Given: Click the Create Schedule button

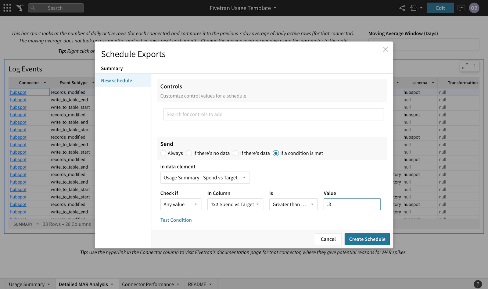Looking at the screenshot, I should pyautogui.click(x=367, y=239).
